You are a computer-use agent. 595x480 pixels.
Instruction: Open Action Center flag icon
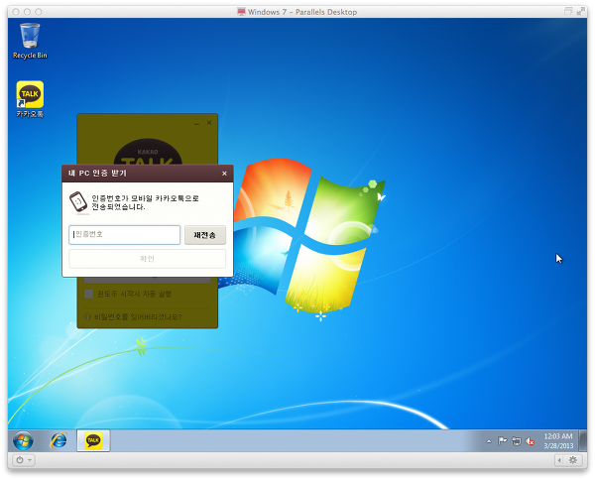click(x=503, y=441)
